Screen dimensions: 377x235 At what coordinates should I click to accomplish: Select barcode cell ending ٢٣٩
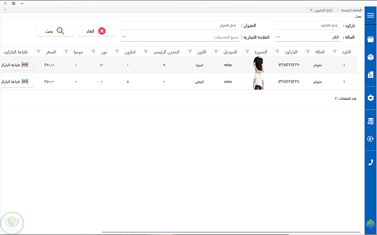point(289,65)
